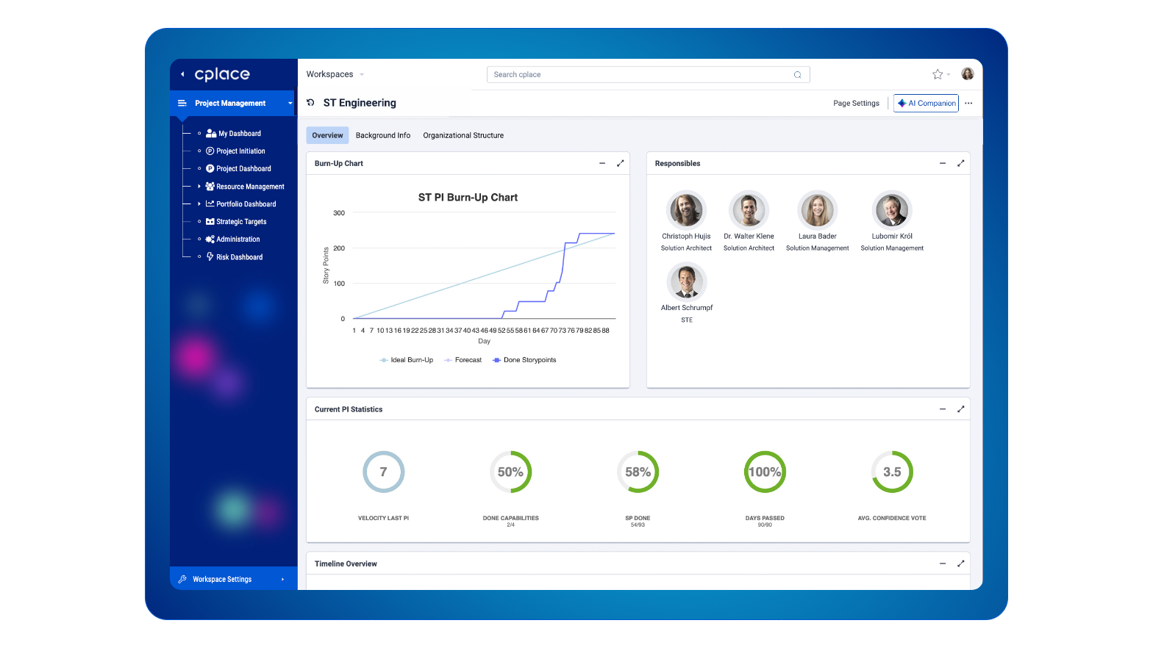Open Page Settings
The width and height of the screenshot is (1153, 648).
click(856, 104)
